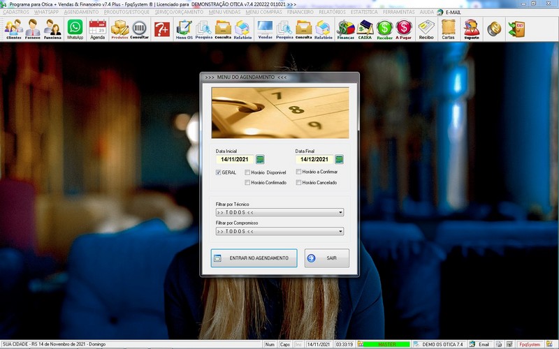Image resolution: width=559 pixels, height=349 pixels.
Task: Click the gold coin toolbar icon
Action: coord(494,29)
